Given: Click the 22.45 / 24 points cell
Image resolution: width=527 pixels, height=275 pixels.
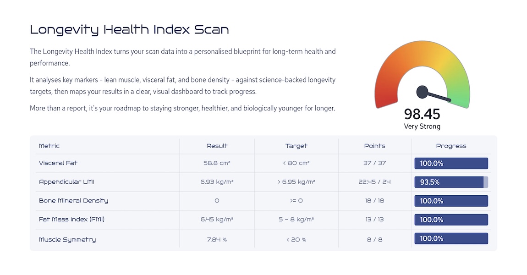Looking at the screenshot, I should tap(374, 182).
